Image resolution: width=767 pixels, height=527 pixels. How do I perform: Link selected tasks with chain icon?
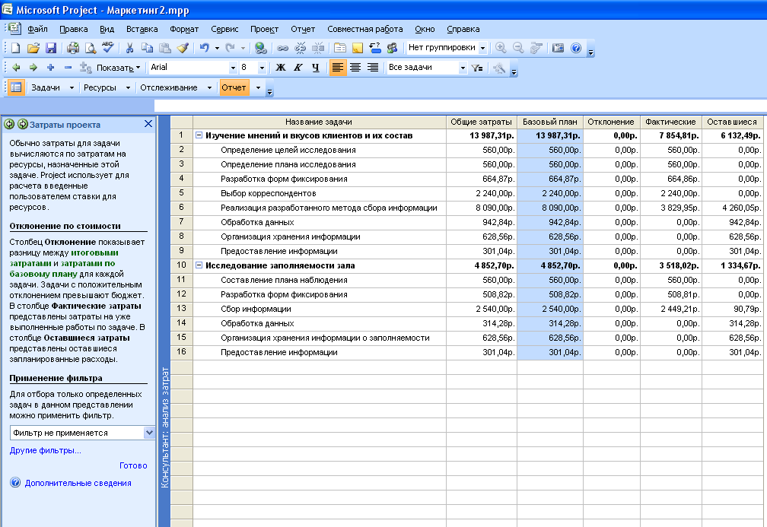click(x=283, y=48)
